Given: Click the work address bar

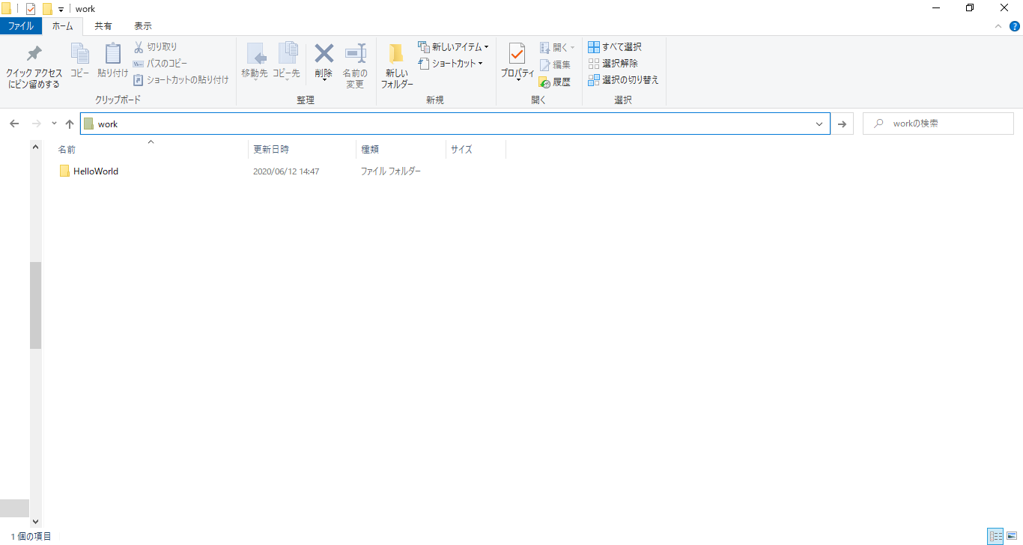Looking at the screenshot, I should pos(455,124).
